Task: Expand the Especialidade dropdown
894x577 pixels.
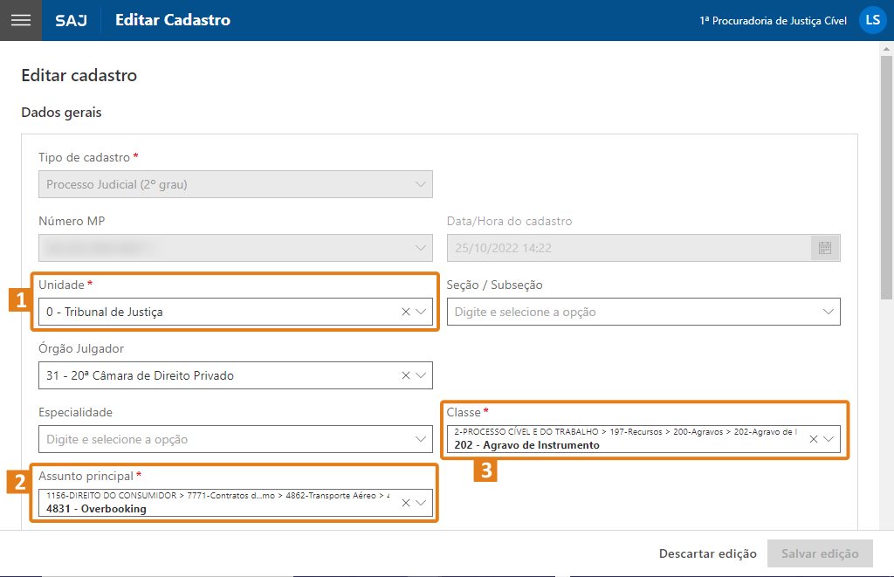Action: (x=421, y=439)
